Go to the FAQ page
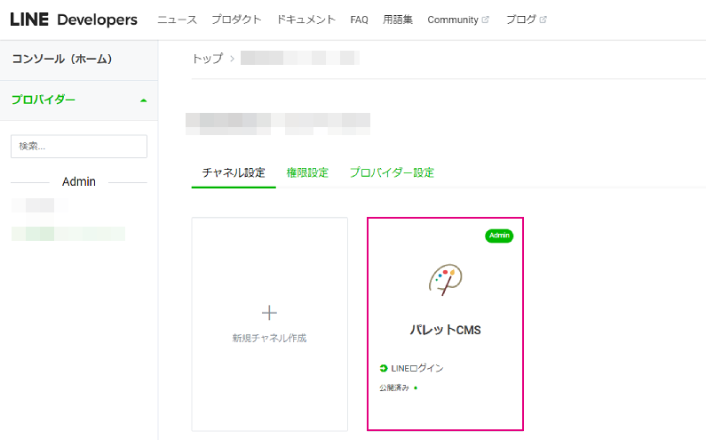706x440 pixels. [x=359, y=20]
